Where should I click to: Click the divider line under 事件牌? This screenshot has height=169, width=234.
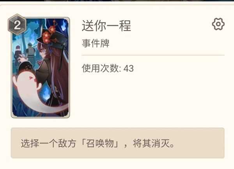tap(153, 55)
